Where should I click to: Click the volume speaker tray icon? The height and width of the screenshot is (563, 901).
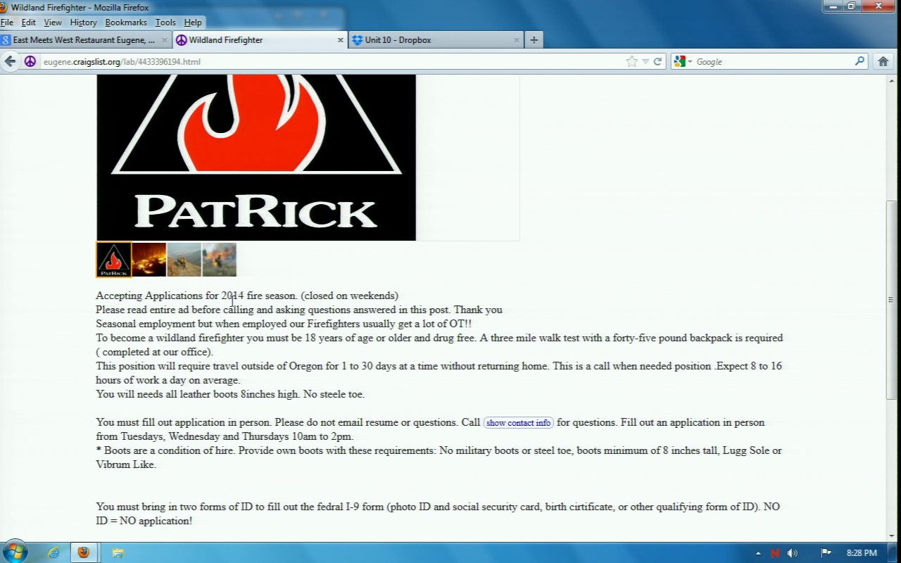pyautogui.click(x=793, y=552)
